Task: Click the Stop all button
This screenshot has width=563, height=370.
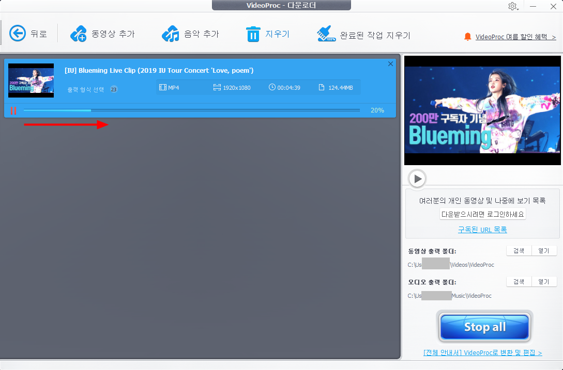Action: 485,327
